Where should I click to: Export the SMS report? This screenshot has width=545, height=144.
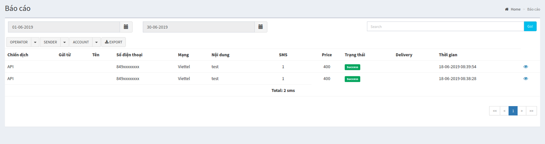tap(114, 42)
